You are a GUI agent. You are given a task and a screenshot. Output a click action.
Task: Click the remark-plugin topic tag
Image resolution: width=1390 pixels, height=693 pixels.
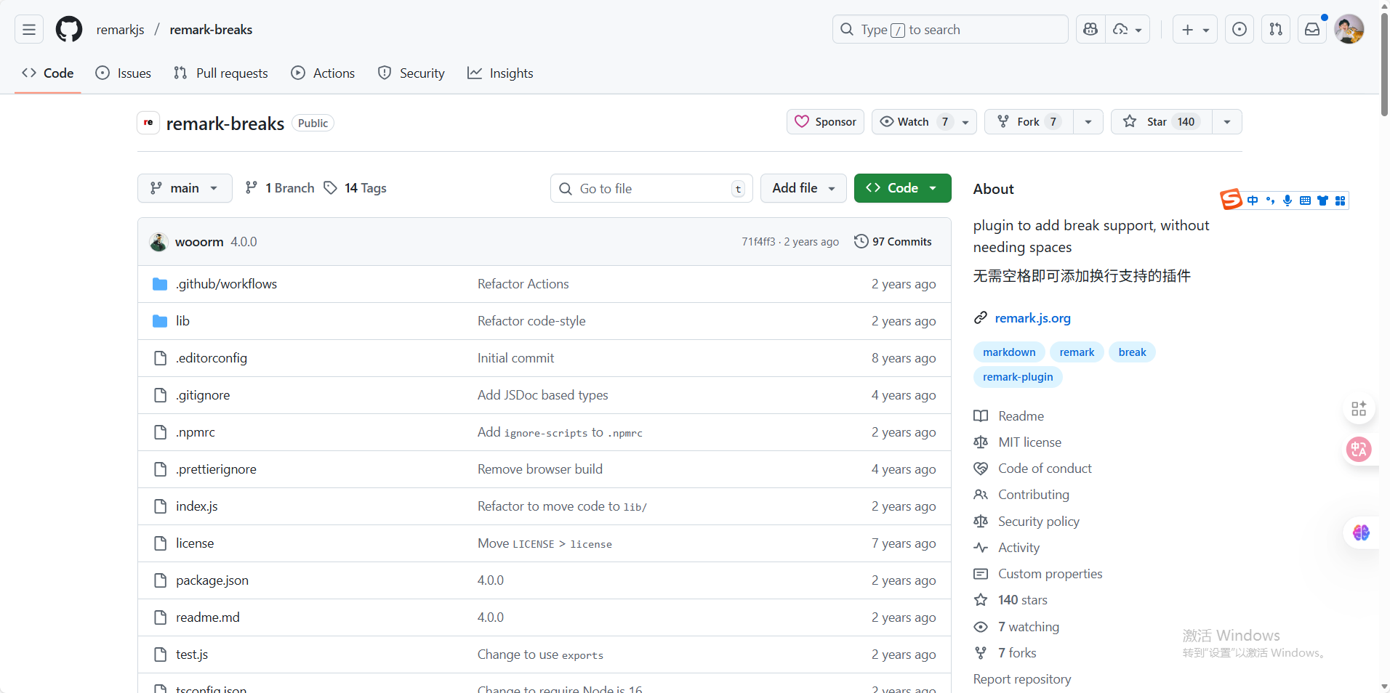coord(1018,377)
